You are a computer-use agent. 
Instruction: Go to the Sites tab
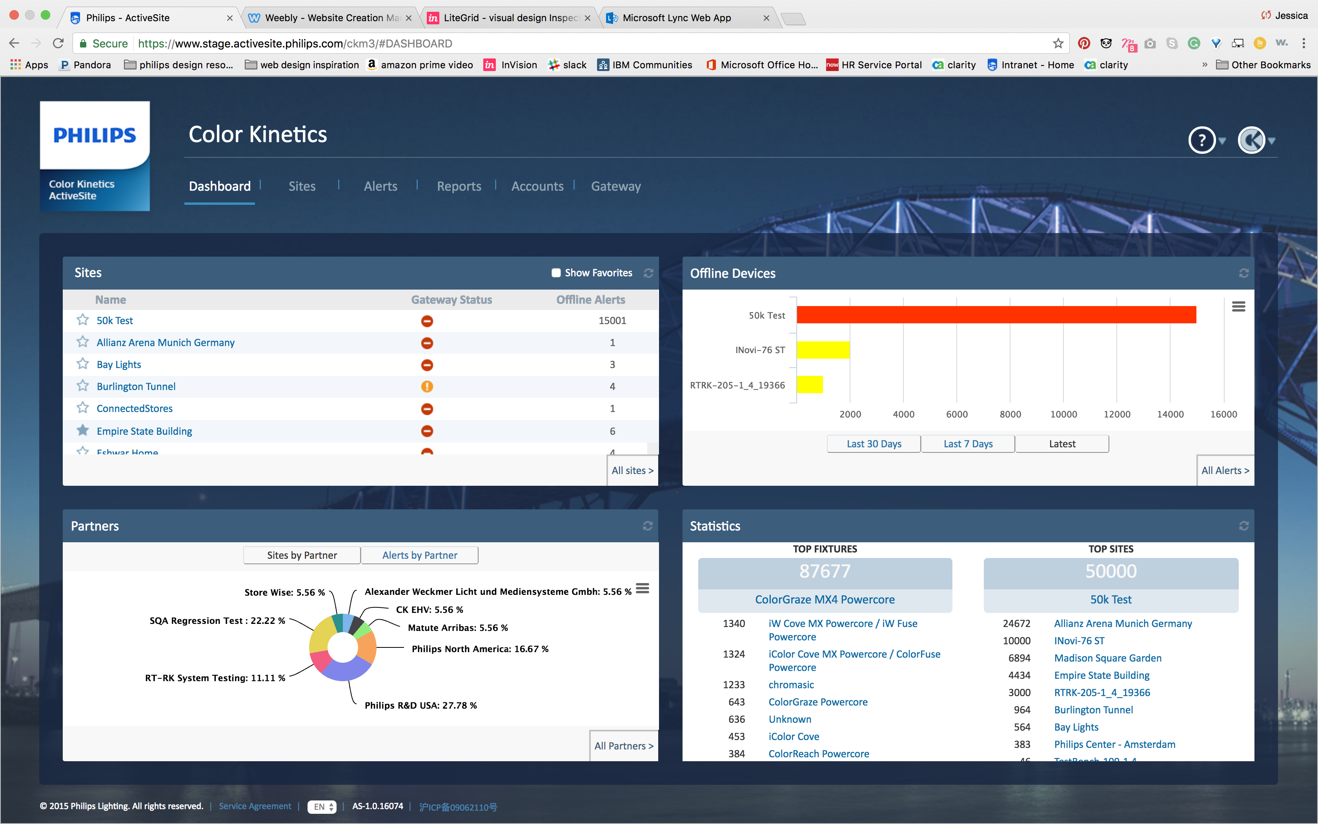[302, 186]
